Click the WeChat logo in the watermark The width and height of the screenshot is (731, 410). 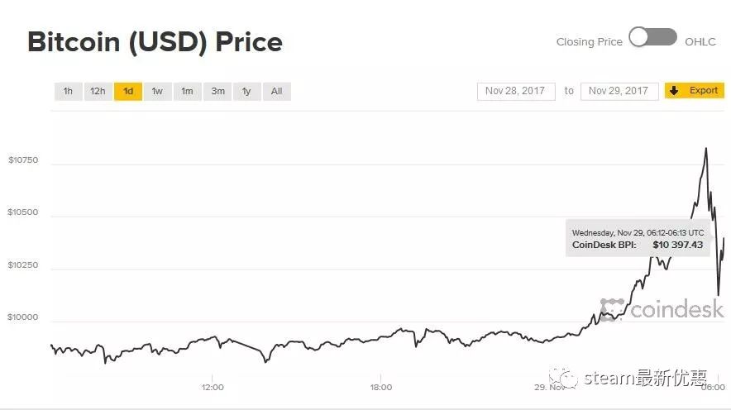pos(562,379)
